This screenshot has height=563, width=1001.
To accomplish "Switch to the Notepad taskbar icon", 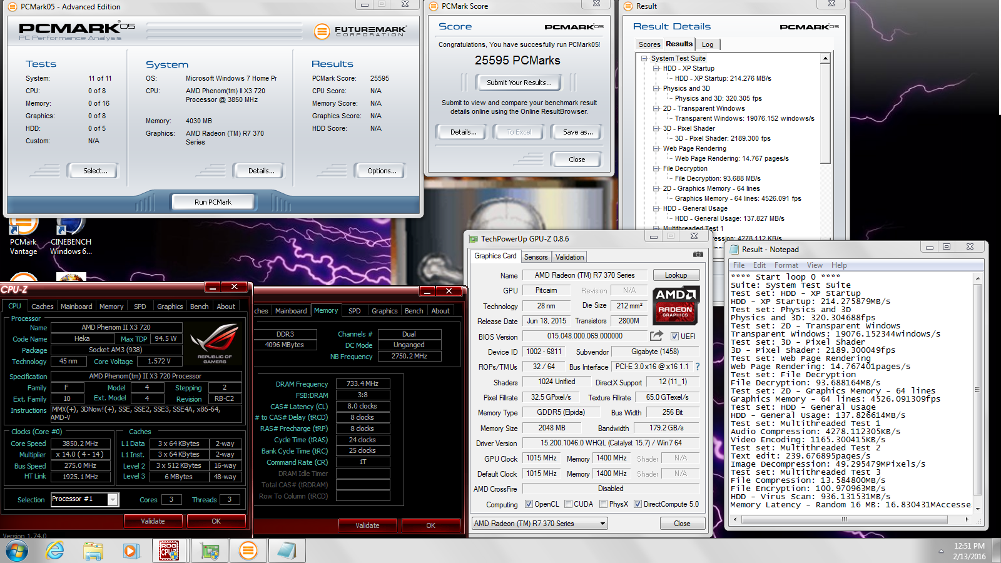I will pos(287,550).
